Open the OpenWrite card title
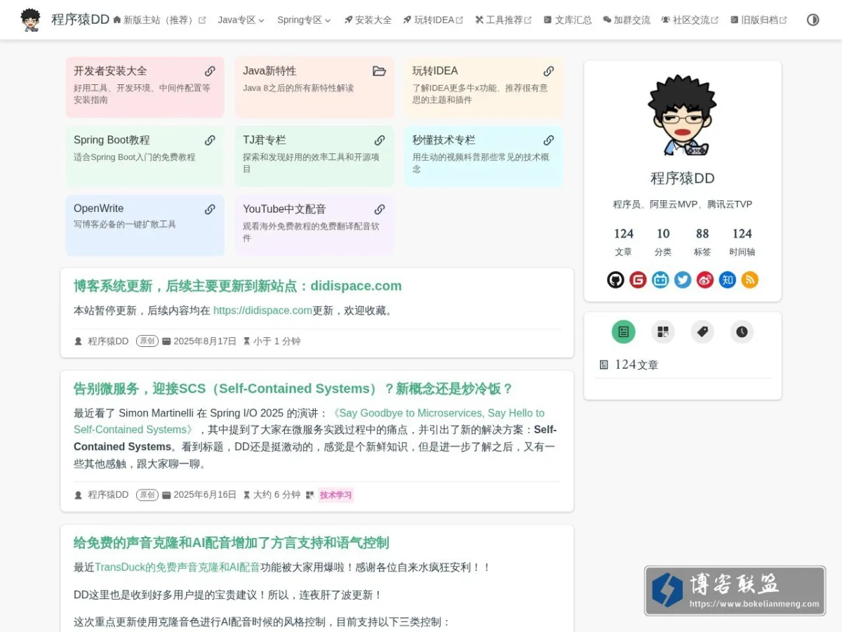842x632 pixels. [x=98, y=209]
